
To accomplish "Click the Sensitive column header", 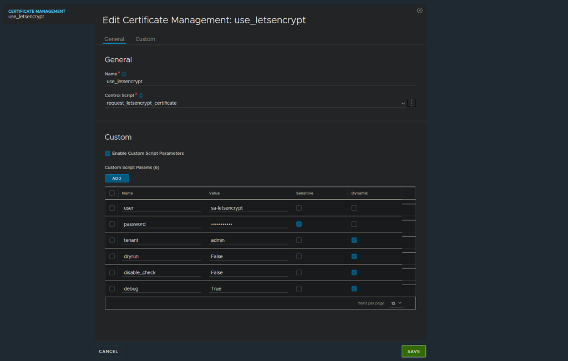I will [305, 194].
